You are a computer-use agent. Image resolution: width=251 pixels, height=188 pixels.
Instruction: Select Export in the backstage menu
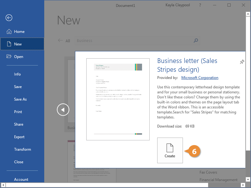tap(19, 137)
